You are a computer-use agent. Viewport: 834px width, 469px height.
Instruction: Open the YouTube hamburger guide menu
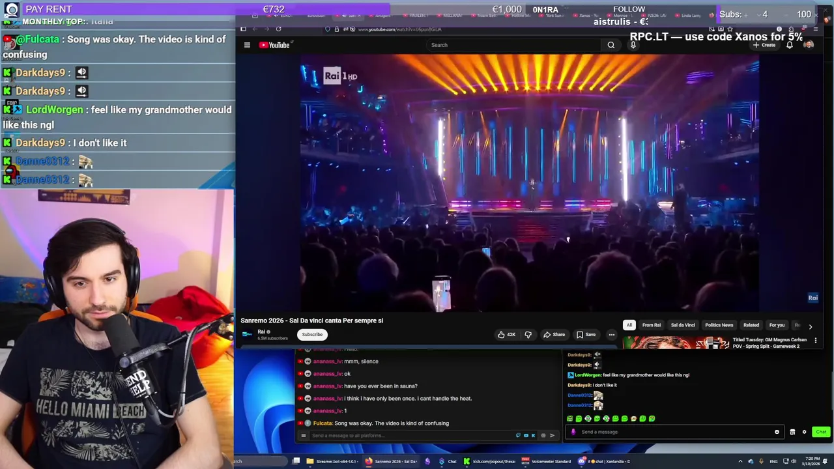coord(247,45)
